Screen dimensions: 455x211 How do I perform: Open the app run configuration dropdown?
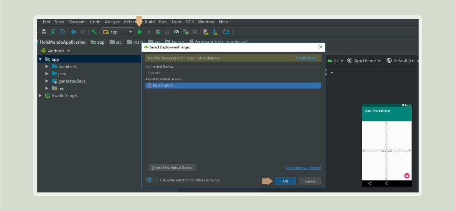coord(118,32)
